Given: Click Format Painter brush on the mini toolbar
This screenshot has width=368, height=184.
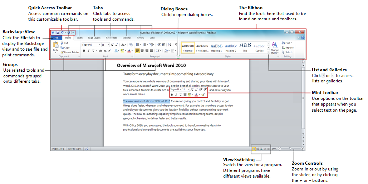Looking at the screenshot, I should (203, 94).
